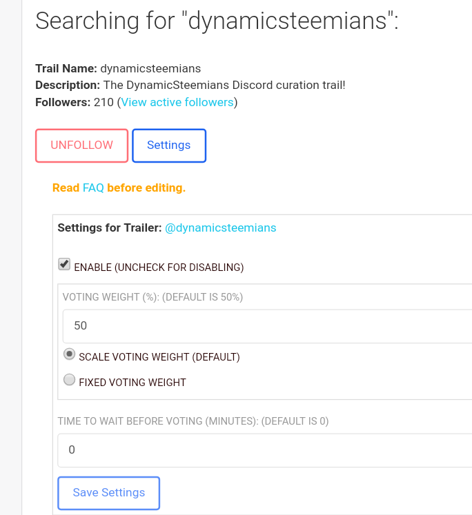Select the Fixed Voting Weight radio button
This screenshot has height=515, width=472.
[70, 380]
